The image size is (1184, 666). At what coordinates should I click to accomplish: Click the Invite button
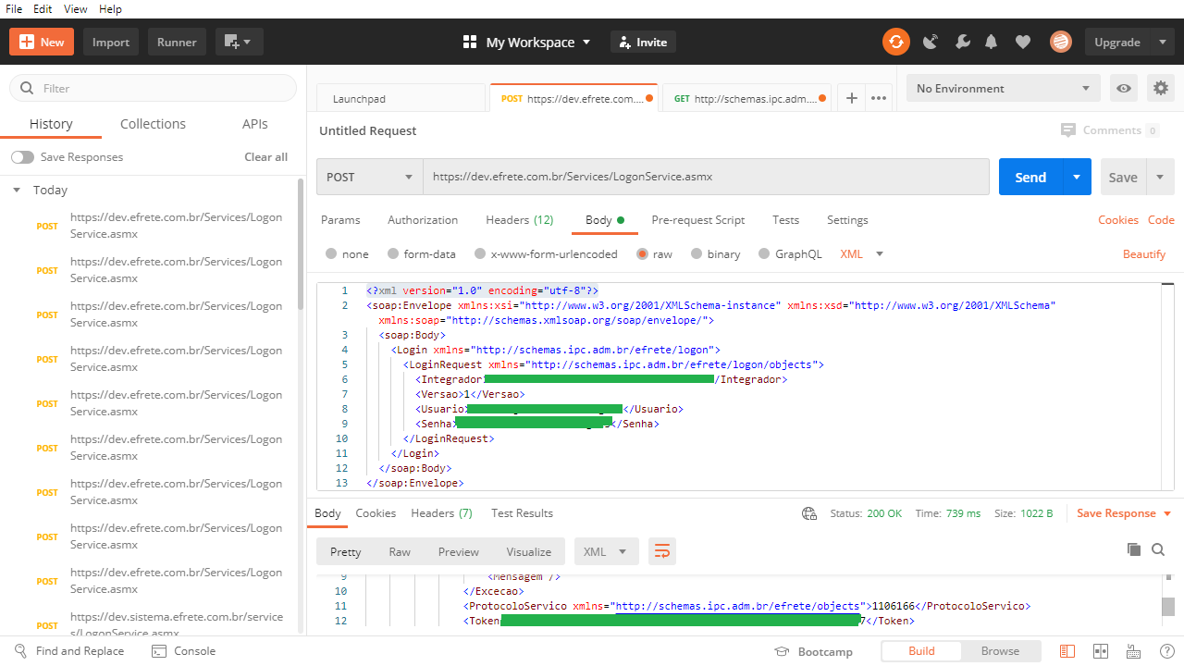643,42
